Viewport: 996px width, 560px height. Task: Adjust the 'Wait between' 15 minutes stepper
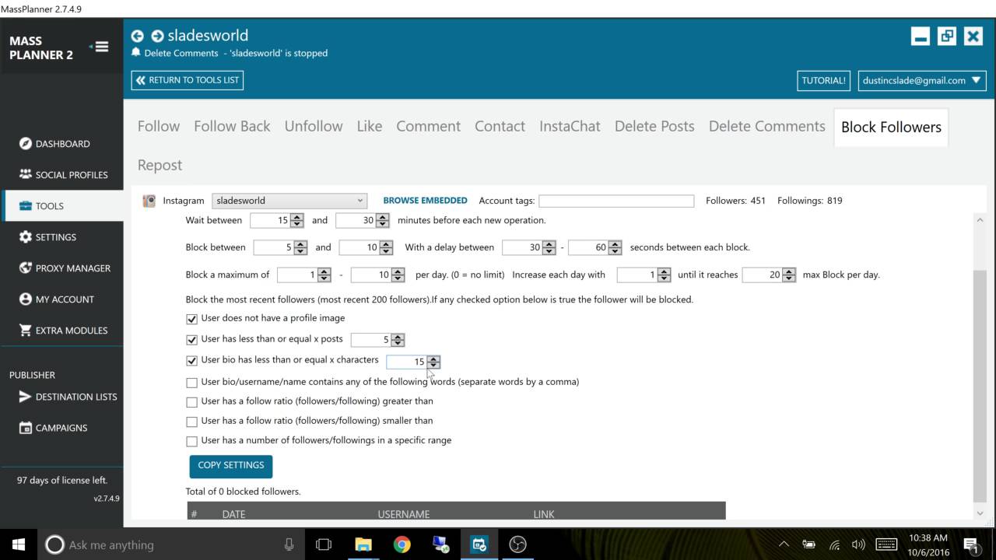[x=296, y=221]
